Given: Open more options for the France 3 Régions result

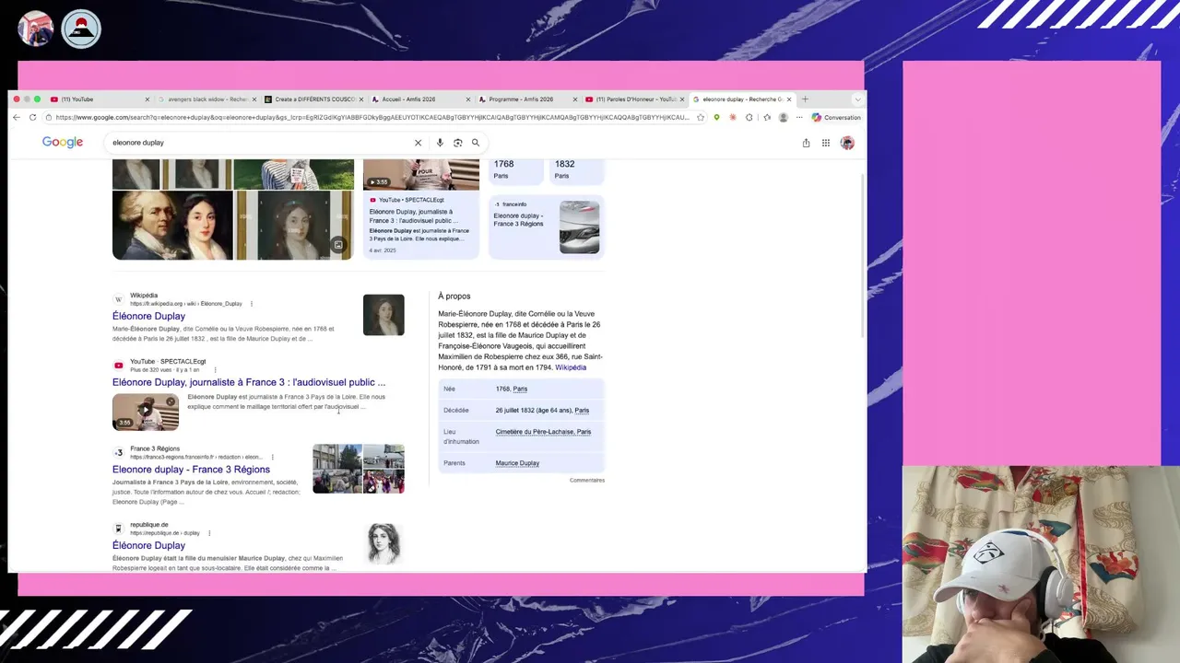Looking at the screenshot, I should point(272,457).
